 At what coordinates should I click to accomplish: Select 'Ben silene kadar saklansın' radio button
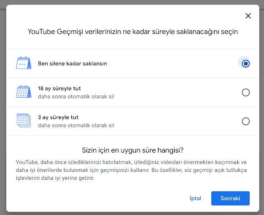(x=246, y=64)
